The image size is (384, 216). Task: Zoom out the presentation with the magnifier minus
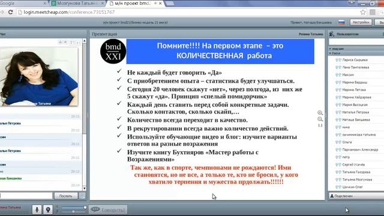[320, 119]
